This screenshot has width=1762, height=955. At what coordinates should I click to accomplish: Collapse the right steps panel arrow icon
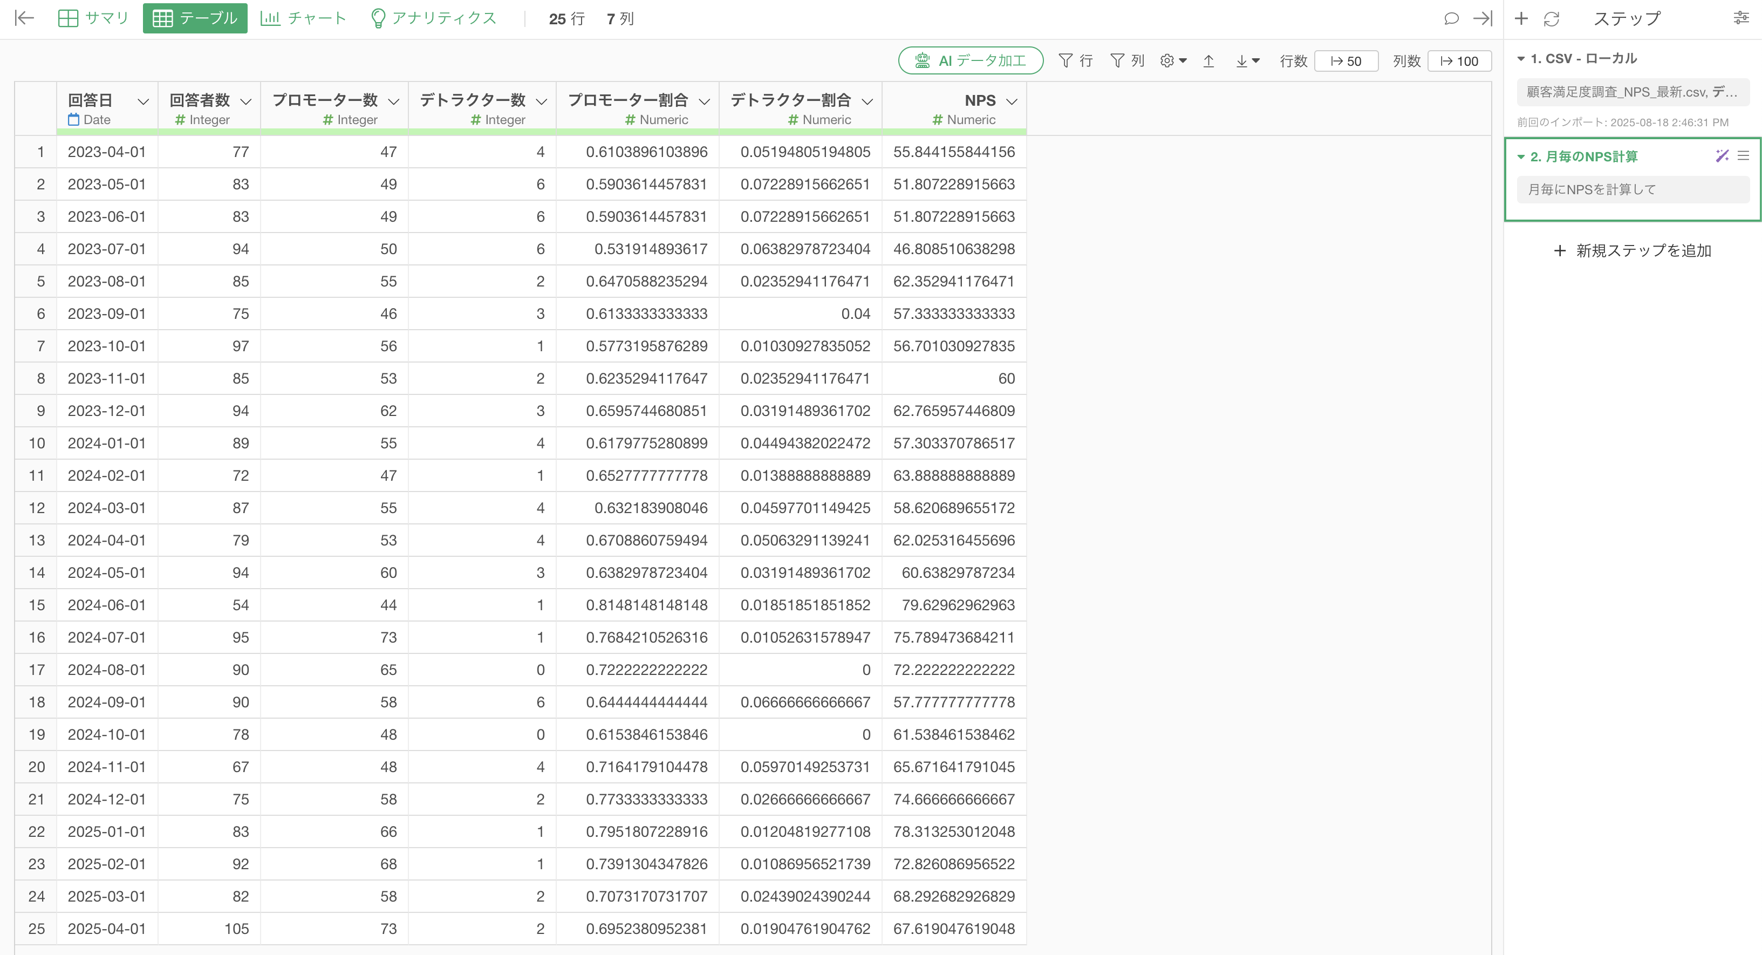click(x=1482, y=18)
